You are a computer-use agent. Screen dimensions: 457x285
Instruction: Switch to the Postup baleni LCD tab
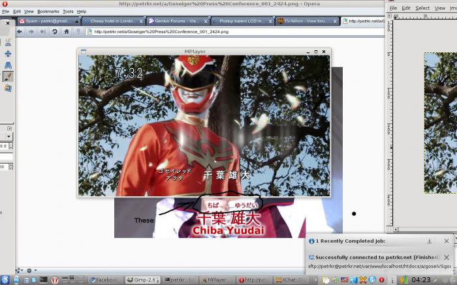click(241, 22)
